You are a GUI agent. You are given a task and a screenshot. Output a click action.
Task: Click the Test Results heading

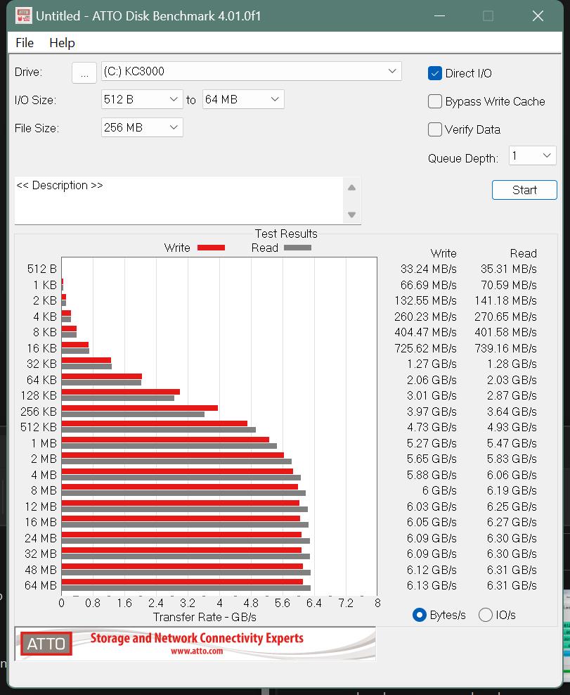286,234
